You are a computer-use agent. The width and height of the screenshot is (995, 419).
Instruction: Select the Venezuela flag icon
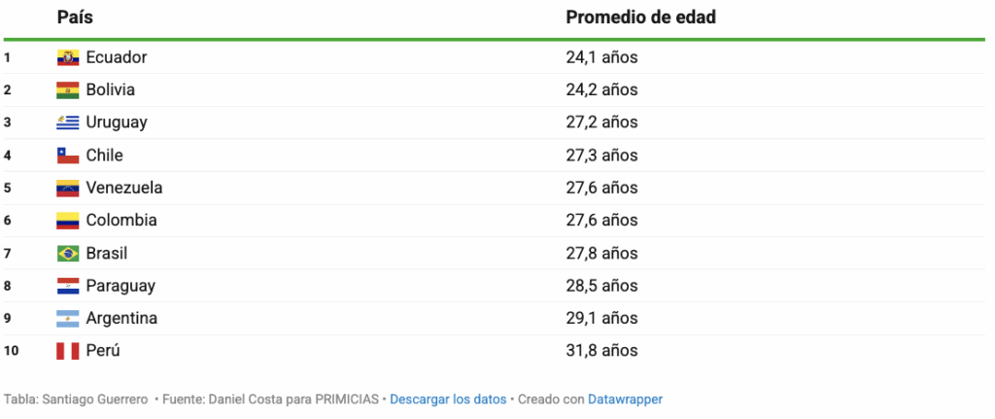click(67, 188)
